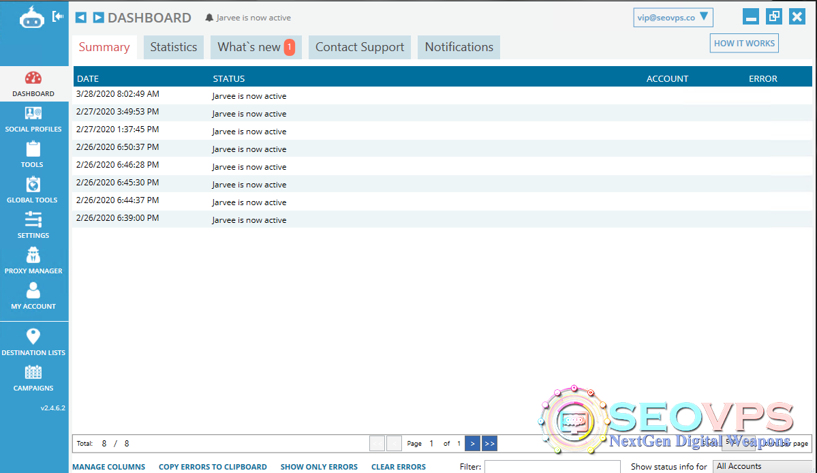Image resolution: width=817 pixels, height=473 pixels.
Task: Click header status 'Jarvee is now active'
Action: tap(253, 18)
